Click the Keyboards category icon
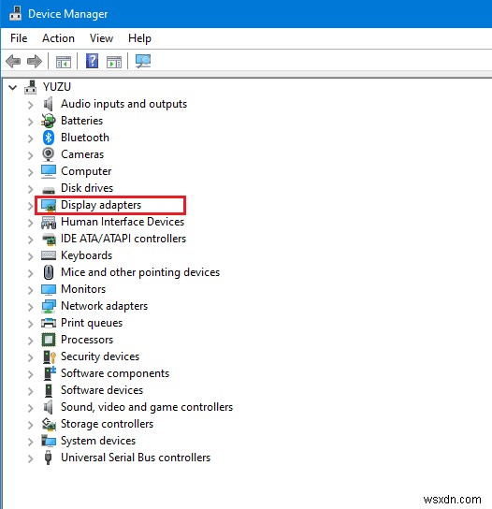The width and height of the screenshot is (492, 509). point(49,255)
